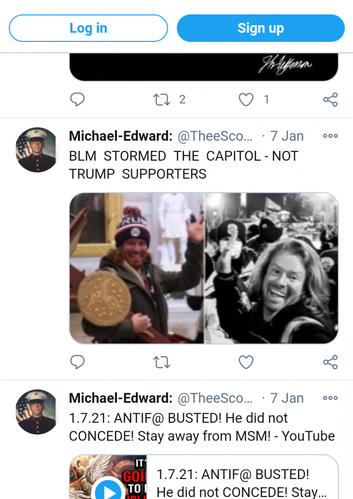Viewport: 353px width, 499px height.
Task: Play the ANTIF@ BUSTED YouTube video
Action: coord(108,490)
